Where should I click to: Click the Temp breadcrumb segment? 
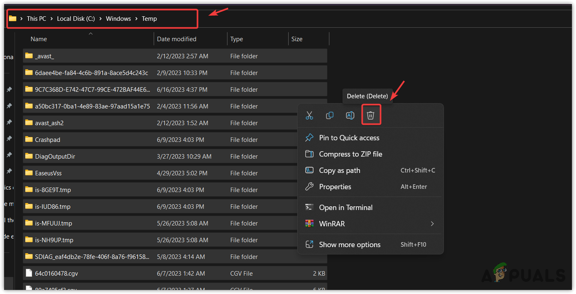tap(149, 19)
